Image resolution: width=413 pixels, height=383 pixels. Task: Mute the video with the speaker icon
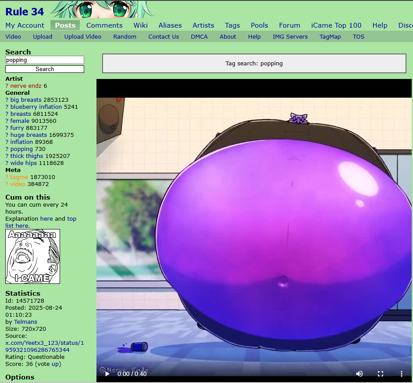click(360, 374)
